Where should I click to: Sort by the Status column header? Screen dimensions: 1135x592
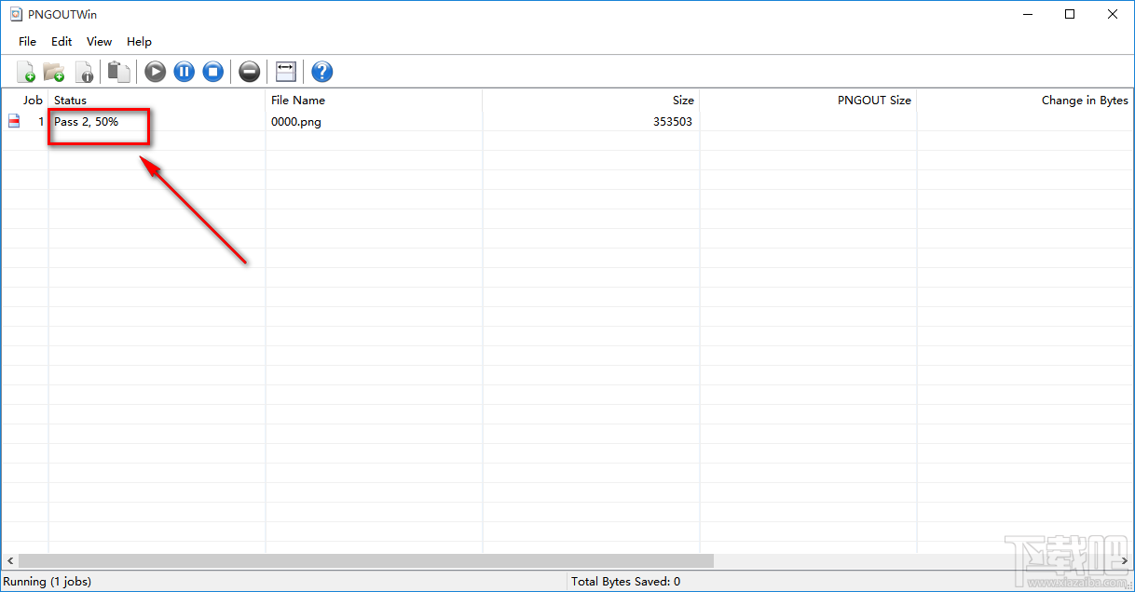click(157, 101)
